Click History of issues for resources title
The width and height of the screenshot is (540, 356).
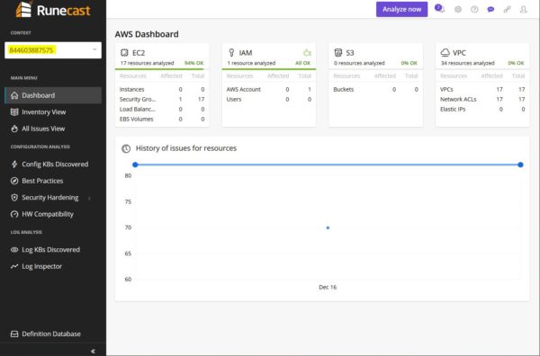[x=186, y=148]
